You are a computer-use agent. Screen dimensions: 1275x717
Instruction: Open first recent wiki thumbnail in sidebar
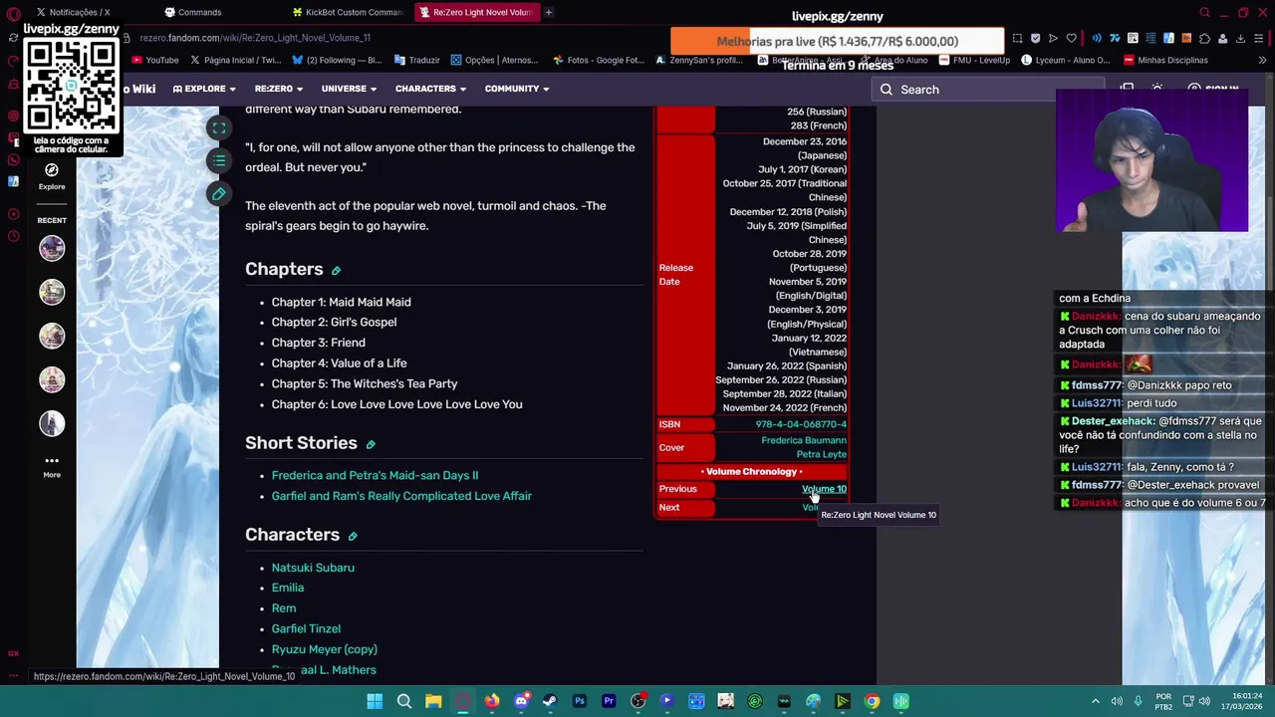coord(52,248)
